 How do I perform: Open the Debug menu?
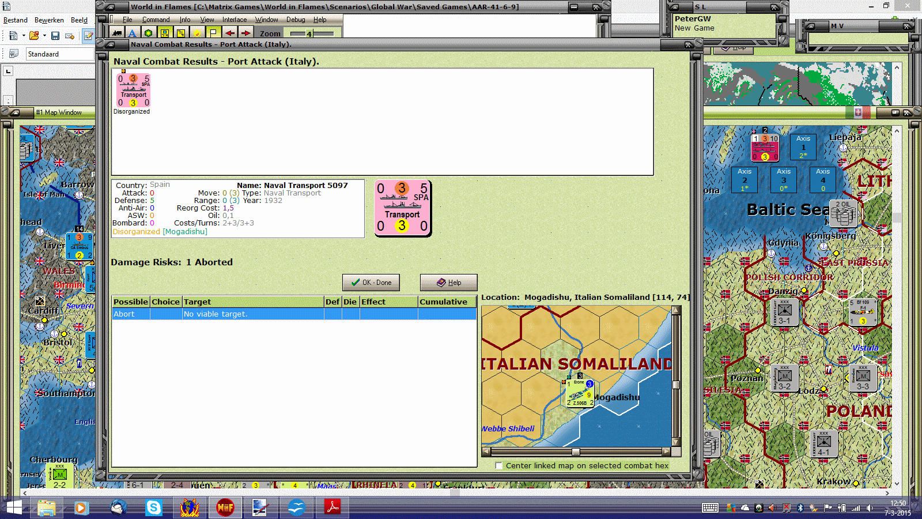tap(296, 20)
